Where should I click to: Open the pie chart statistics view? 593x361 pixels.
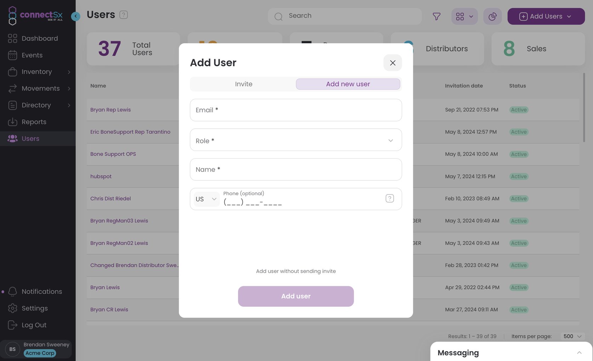tap(492, 16)
